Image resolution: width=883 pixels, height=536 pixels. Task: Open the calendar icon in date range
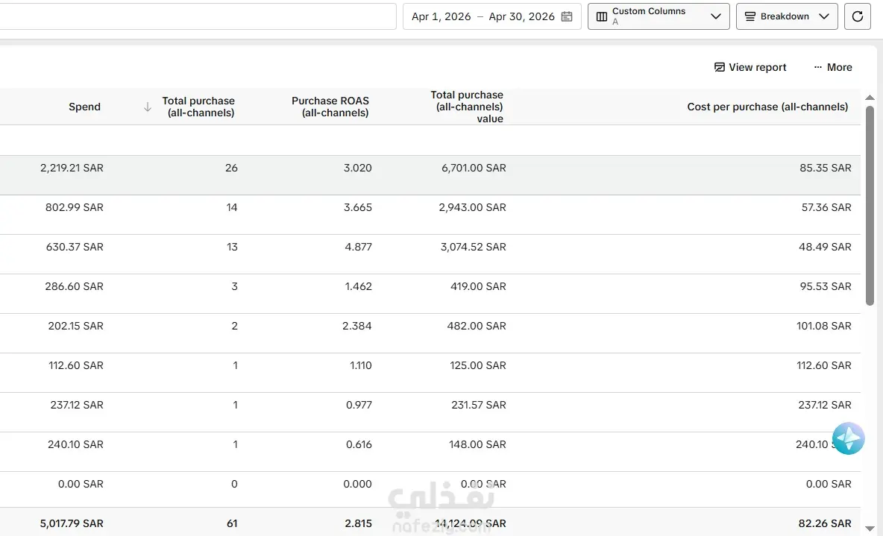pos(567,16)
